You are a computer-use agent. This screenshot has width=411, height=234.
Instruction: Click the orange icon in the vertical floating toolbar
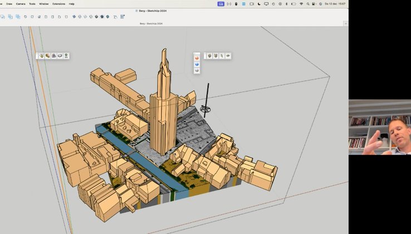point(197,58)
